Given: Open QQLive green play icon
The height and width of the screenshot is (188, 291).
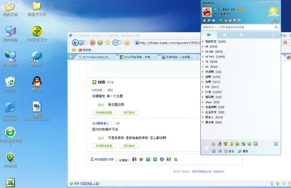Looking at the screenshot, I should point(237,144).
